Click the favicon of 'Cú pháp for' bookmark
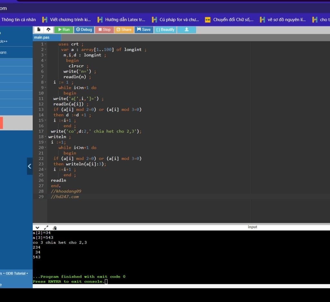This screenshot has width=330, height=302. pos(154,20)
